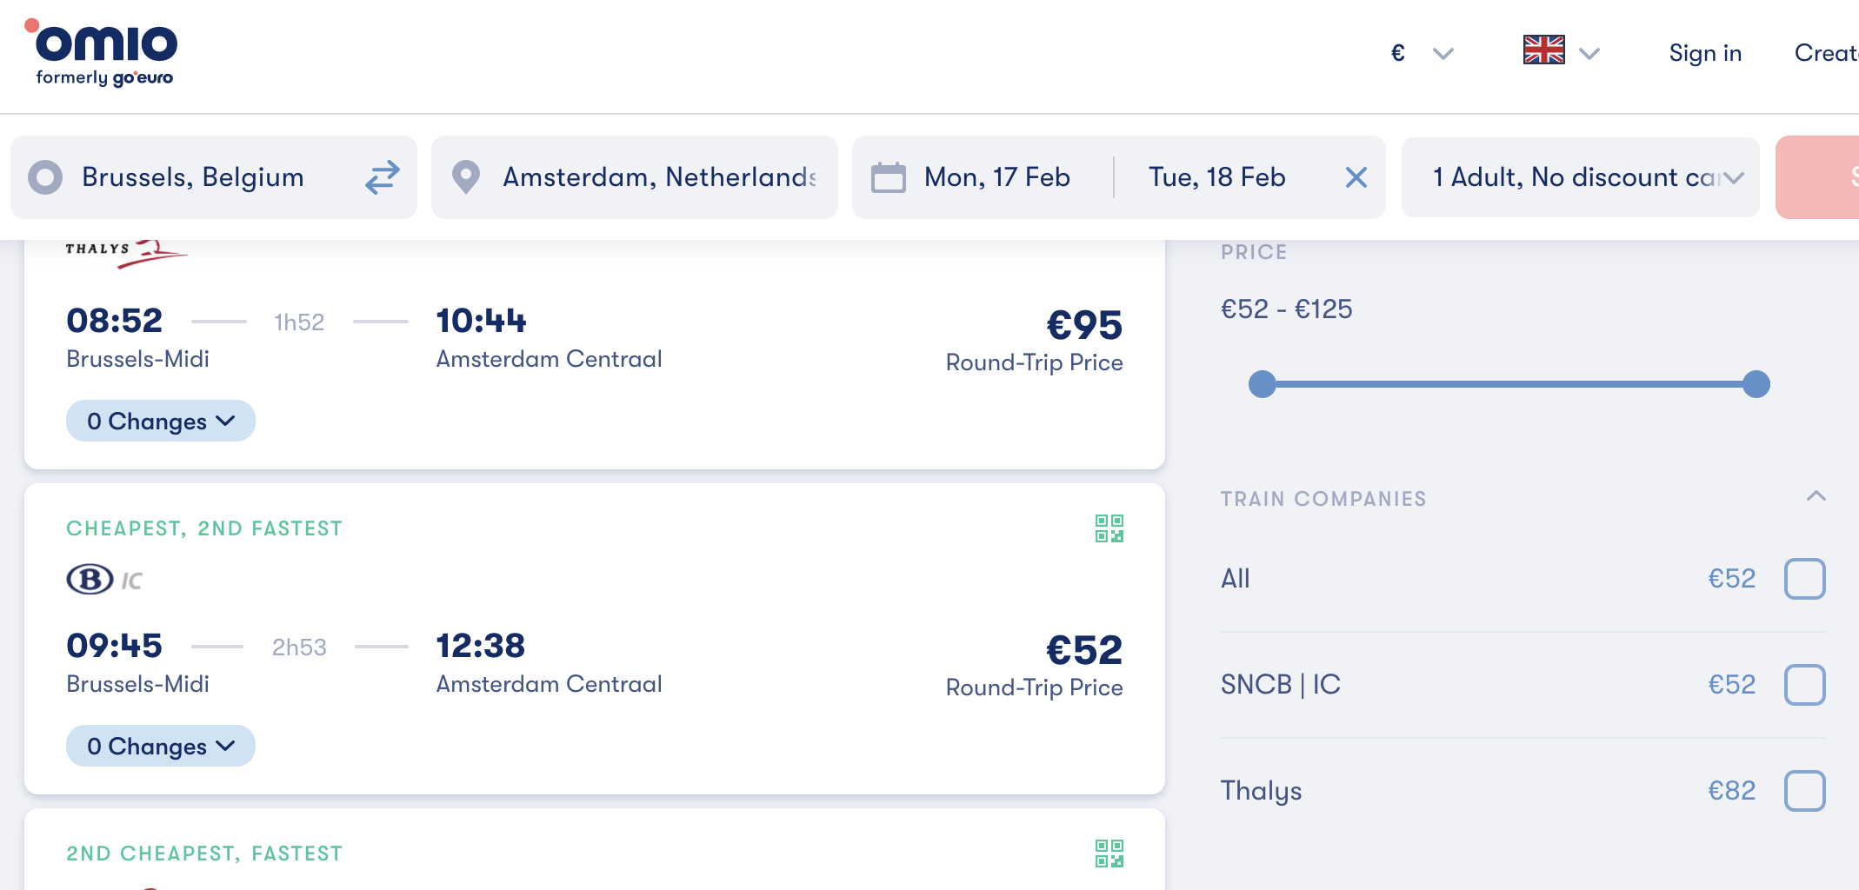This screenshot has height=890, width=1859.
Task: Click the Sign in link
Action: click(x=1705, y=53)
